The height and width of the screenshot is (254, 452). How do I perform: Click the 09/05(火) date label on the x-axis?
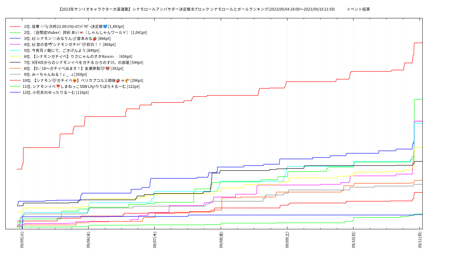click(22, 240)
